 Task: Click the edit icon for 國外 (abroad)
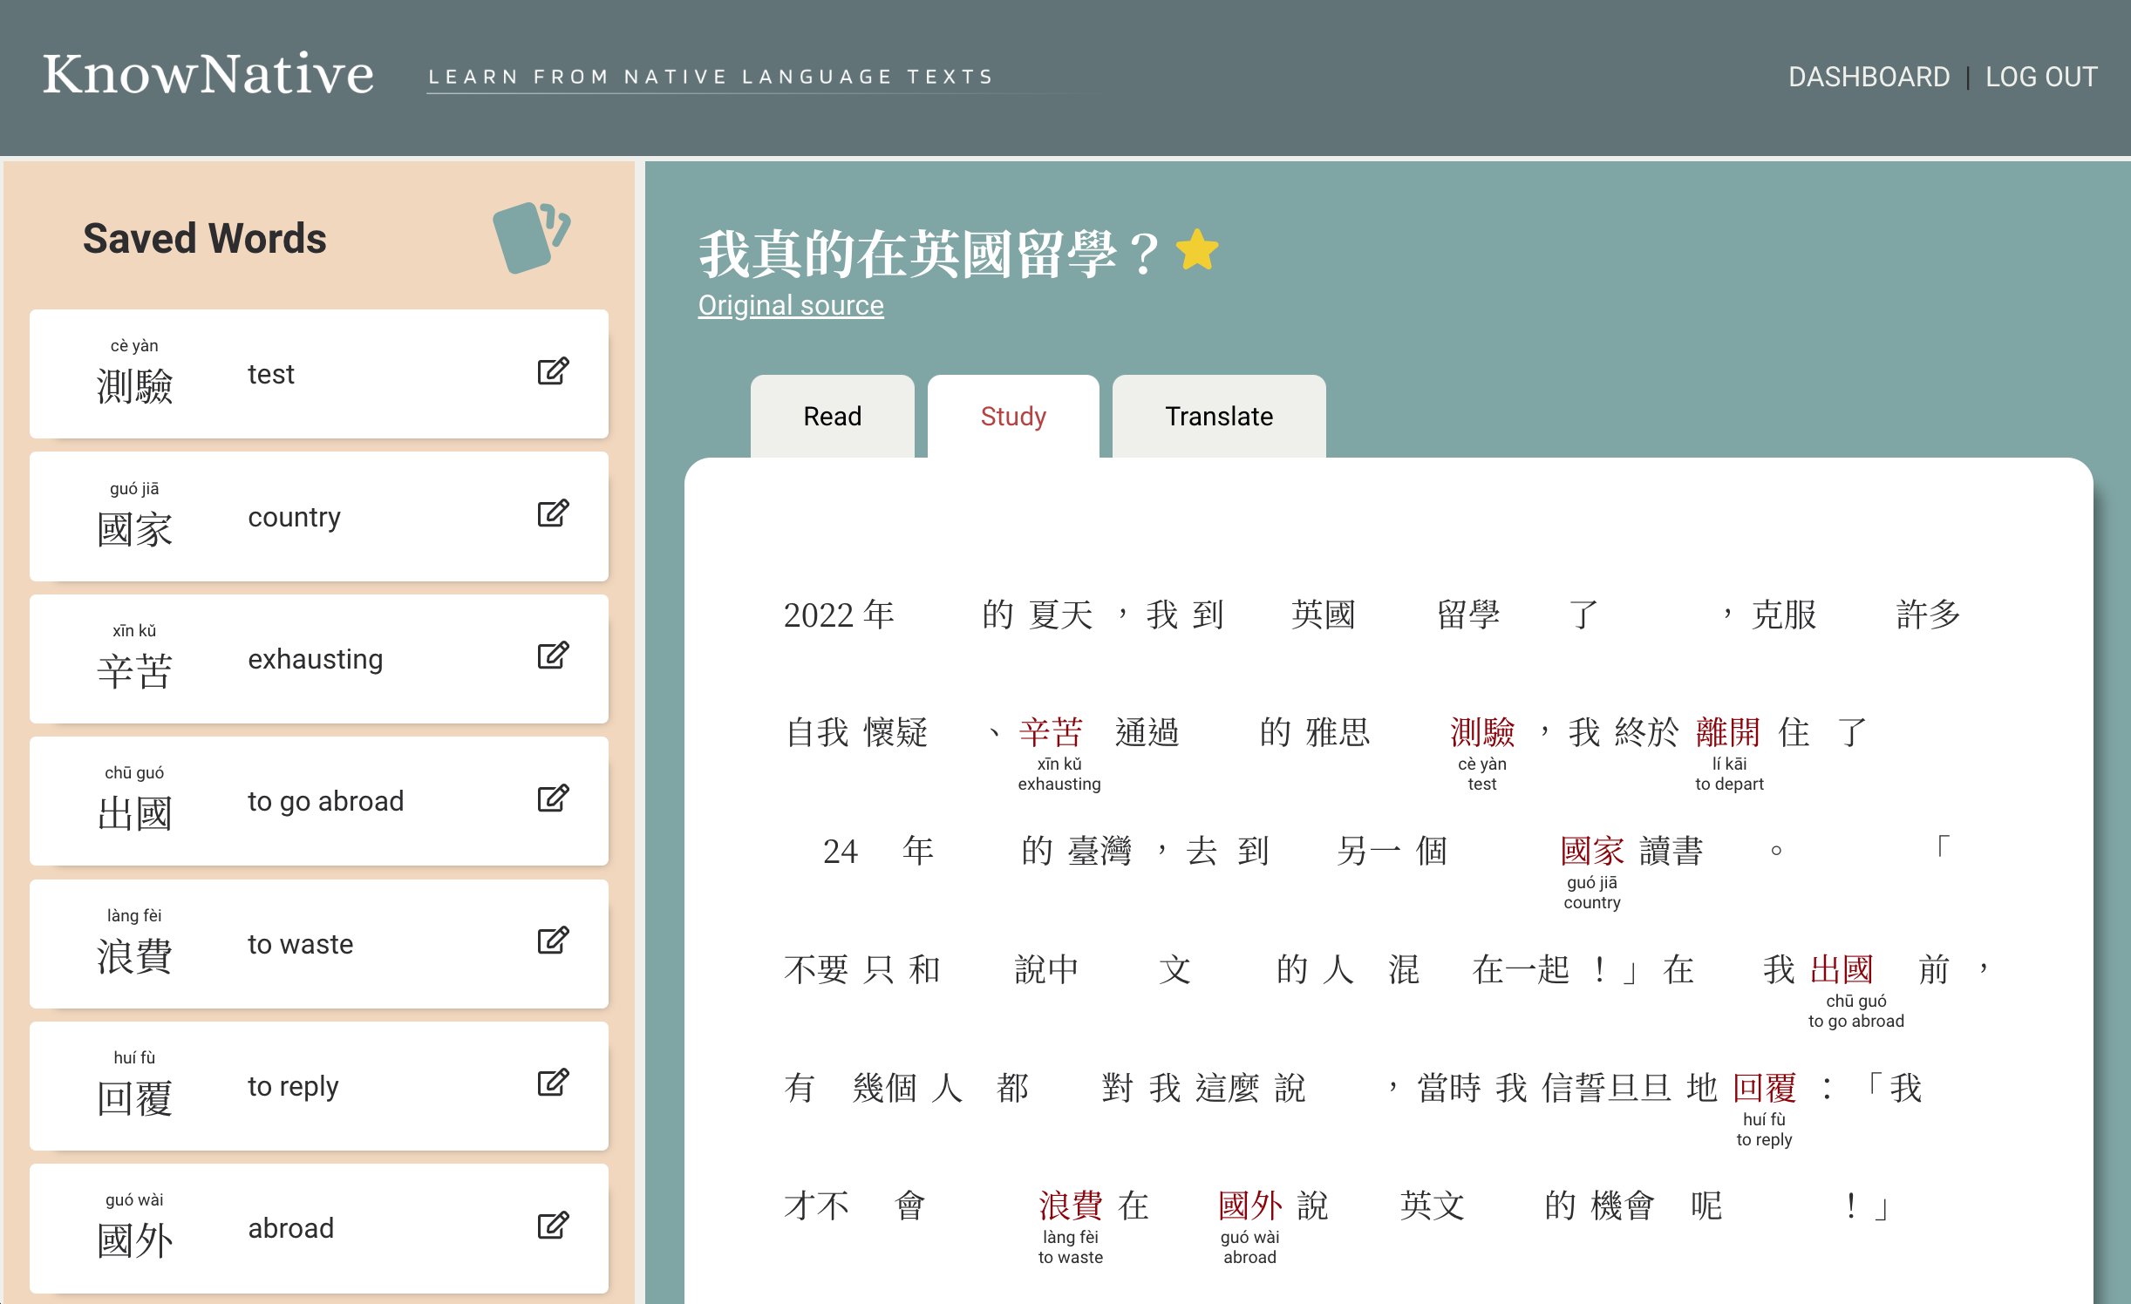(x=553, y=1226)
